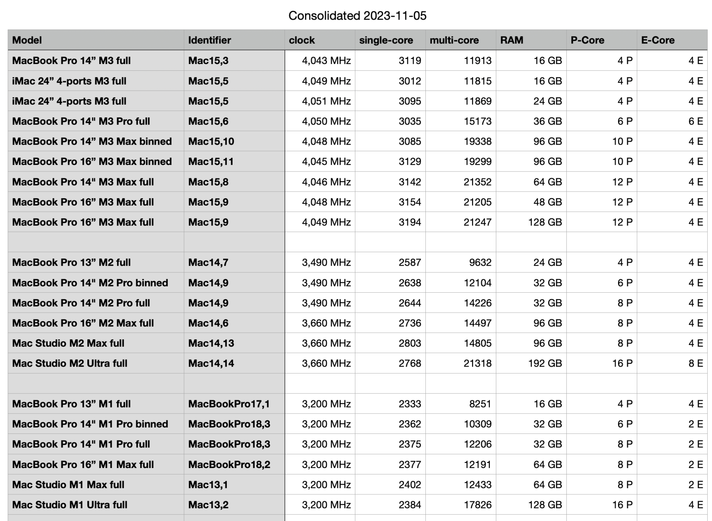Select the multi-core score 17826 cell

coord(477,505)
